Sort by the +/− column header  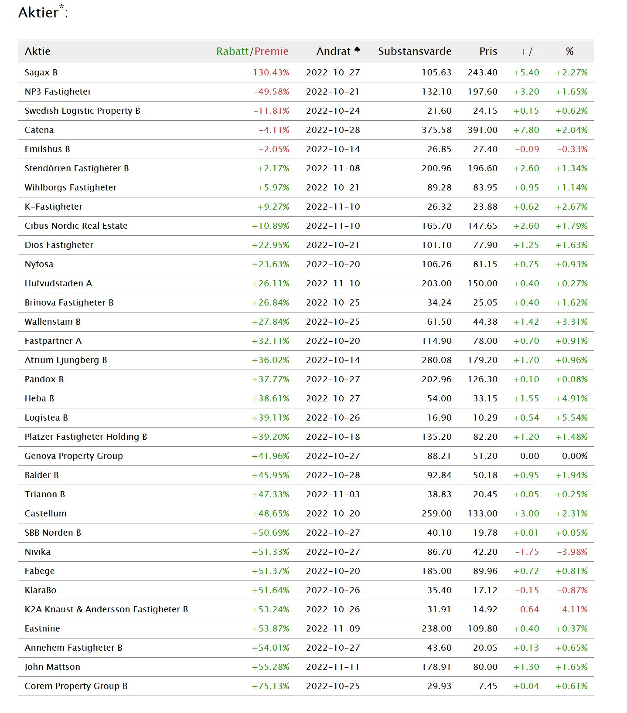pyautogui.click(x=529, y=52)
